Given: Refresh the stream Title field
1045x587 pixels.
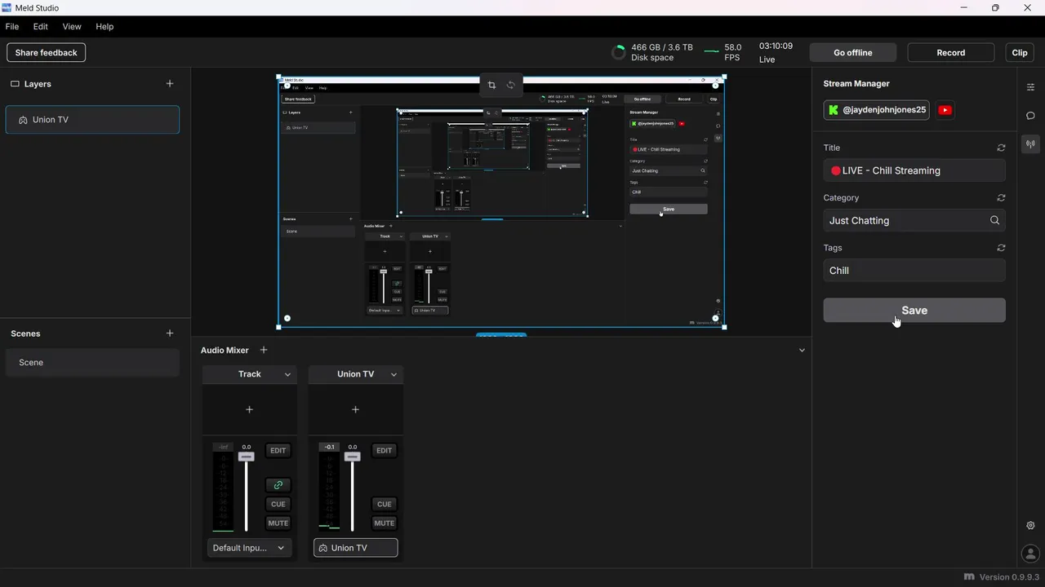Looking at the screenshot, I should pyautogui.click(x=1001, y=148).
